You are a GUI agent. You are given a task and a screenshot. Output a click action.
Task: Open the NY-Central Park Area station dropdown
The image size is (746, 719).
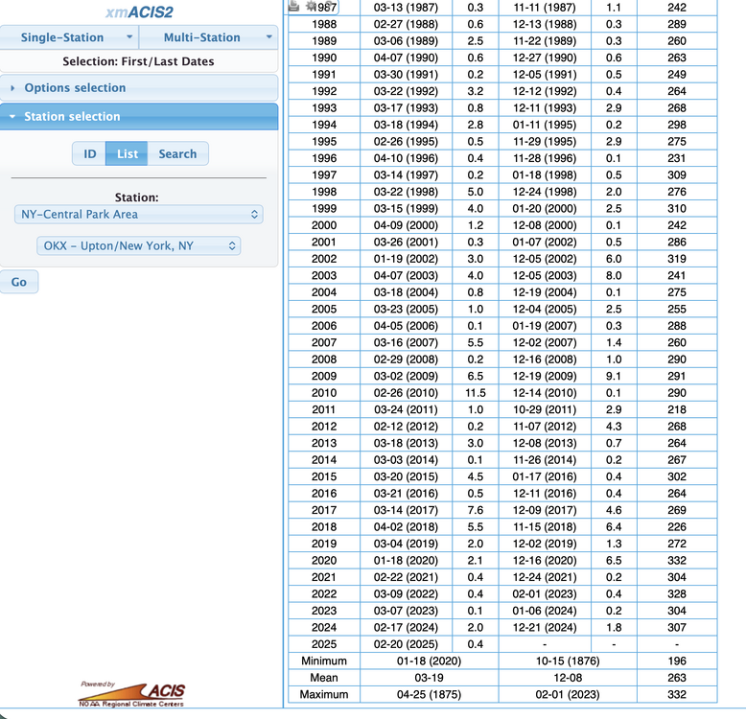click(139, 215)
